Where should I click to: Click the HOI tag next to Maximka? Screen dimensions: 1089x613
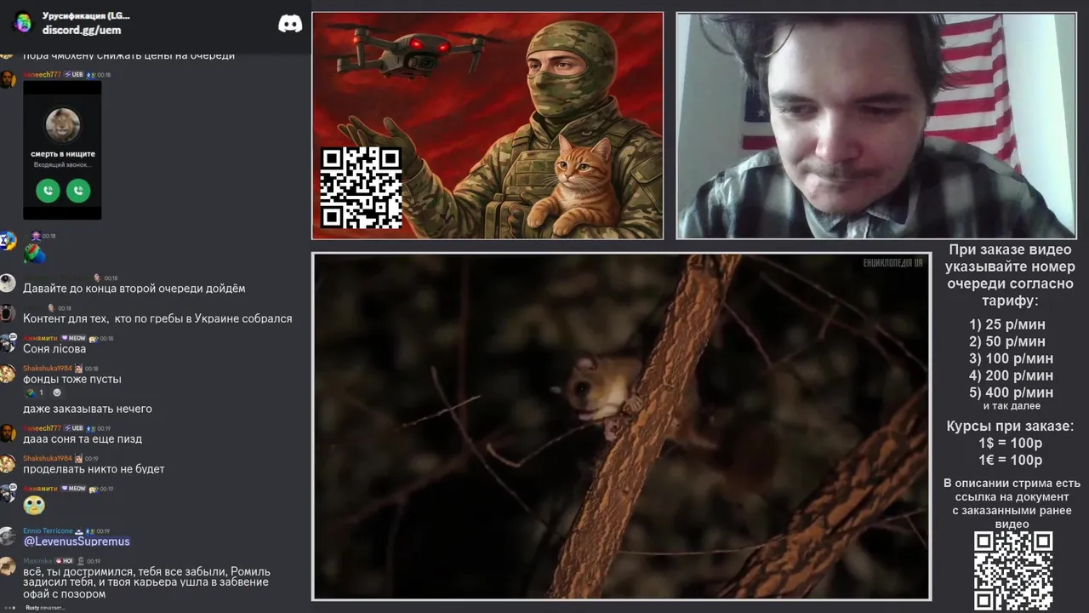66,561
